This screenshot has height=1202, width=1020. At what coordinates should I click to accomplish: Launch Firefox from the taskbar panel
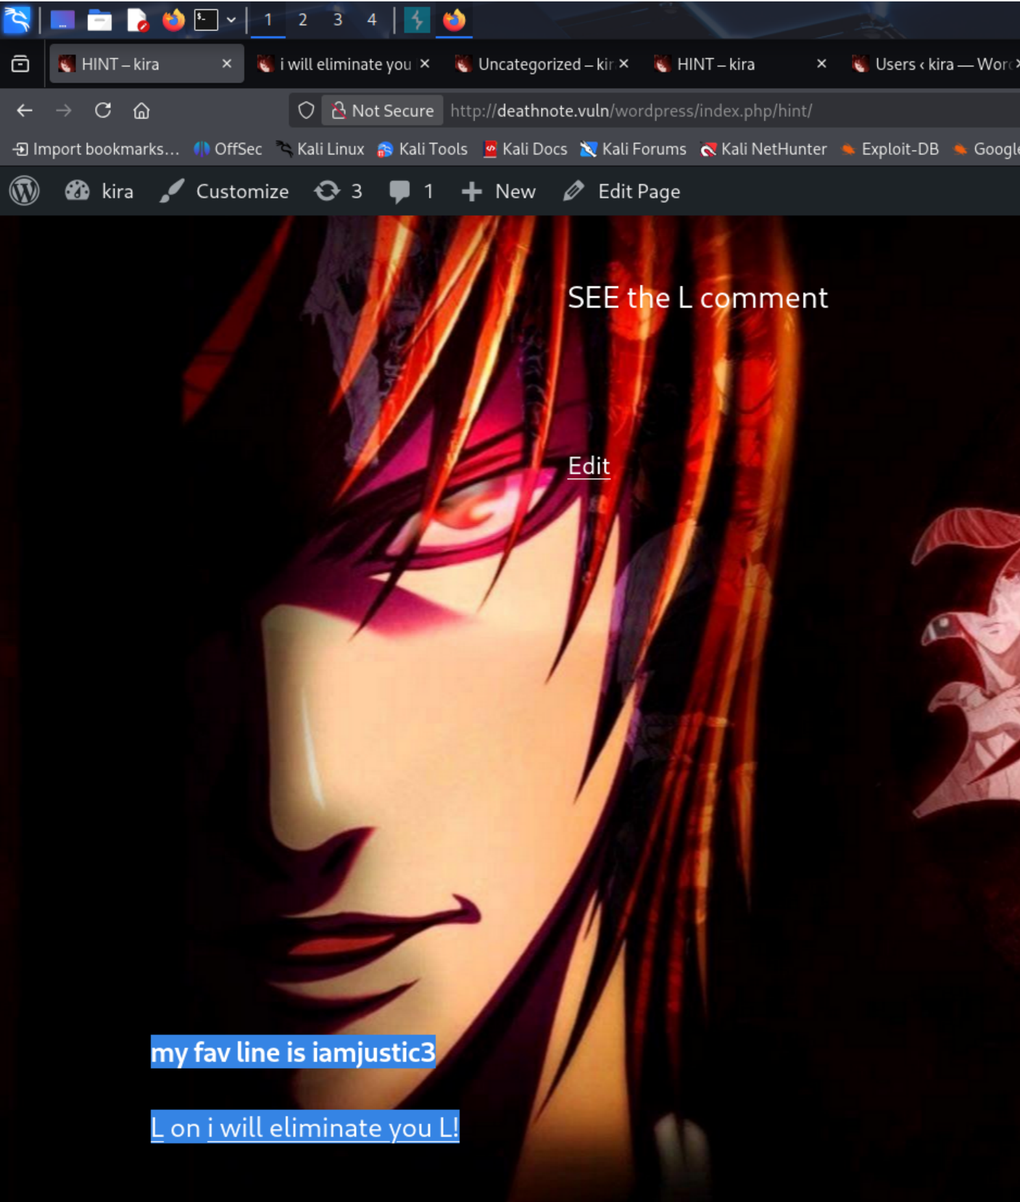[x=173, y=20]
